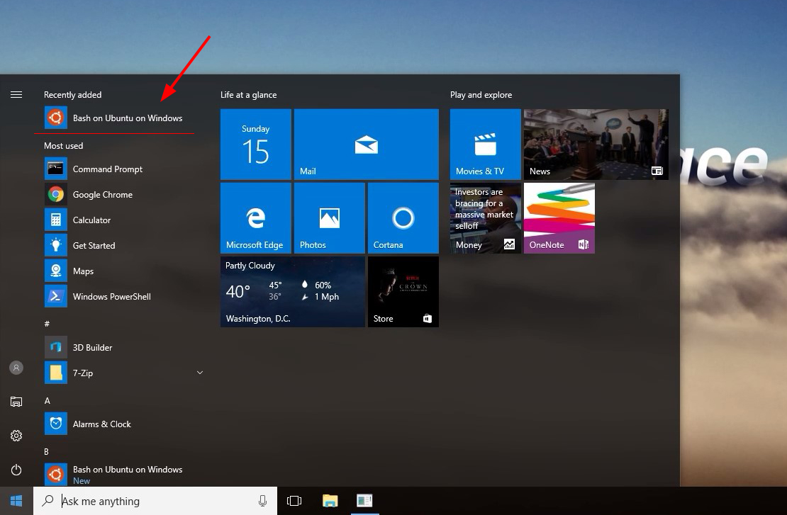Open the Maps app
The image size is (787, 515).
(123, 271)
